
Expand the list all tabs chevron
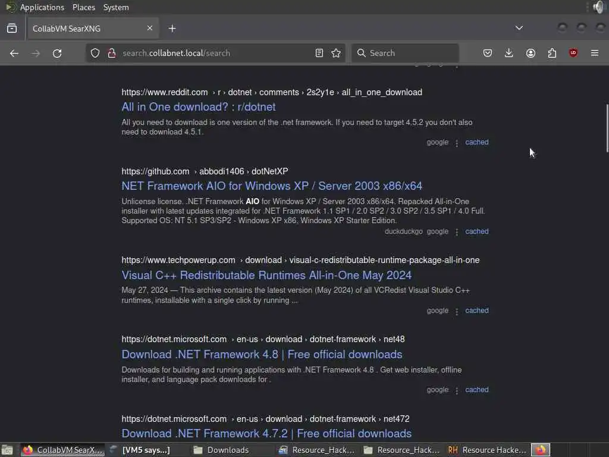pyautogui.click(x=519, y=28)
